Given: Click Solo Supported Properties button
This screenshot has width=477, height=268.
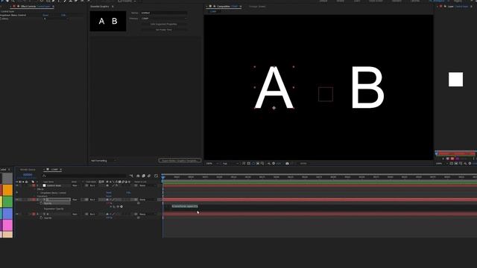Looking at the screenshot, I should coord(164,24).
